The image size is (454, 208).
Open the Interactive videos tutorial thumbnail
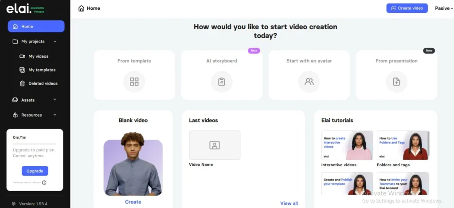[x=347, y=145]
